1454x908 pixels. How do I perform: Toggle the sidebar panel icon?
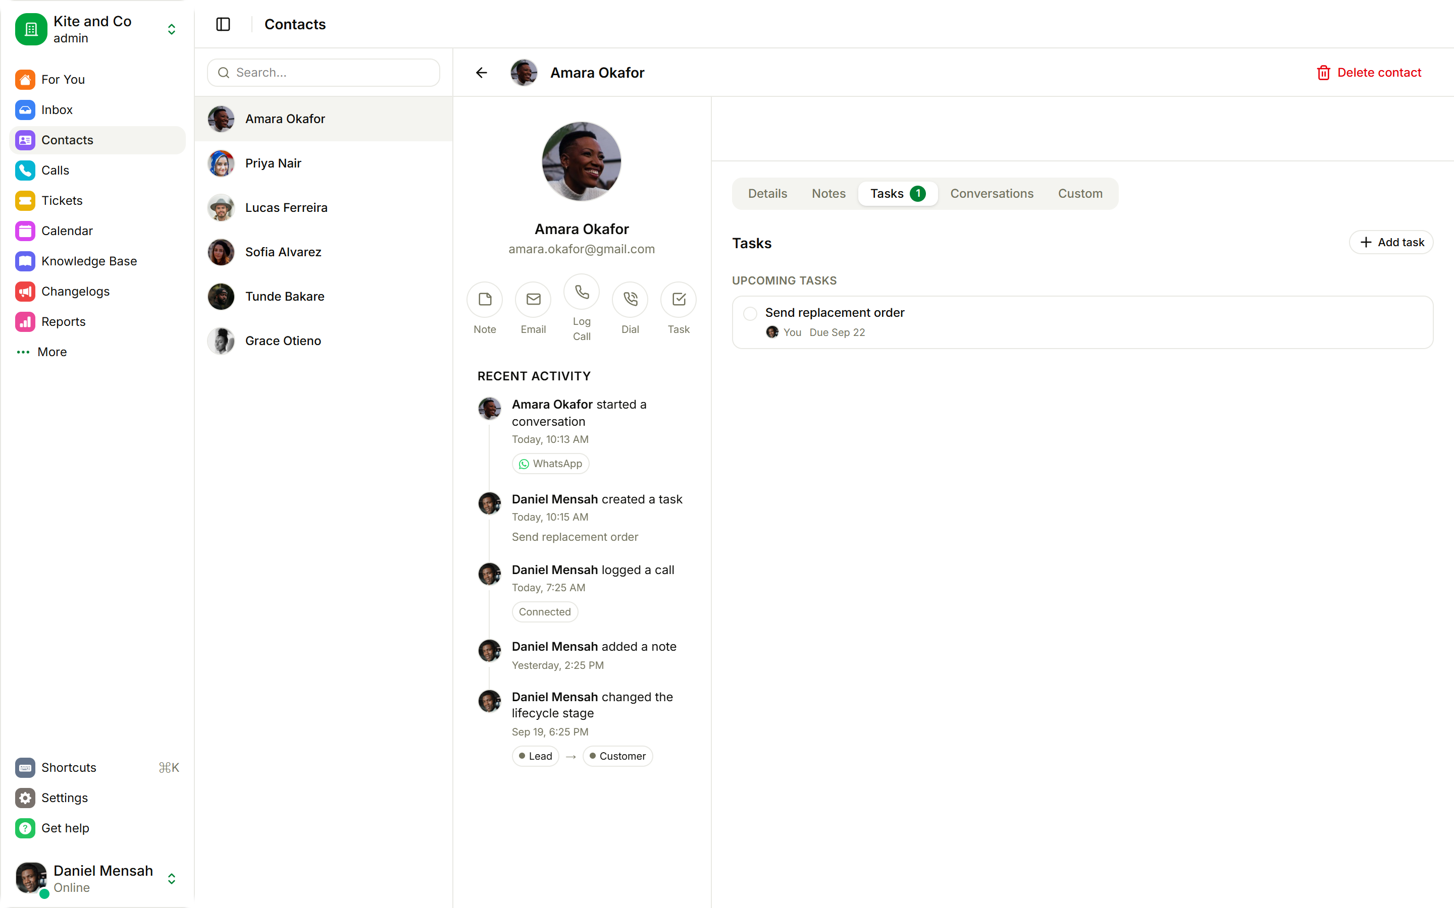point(223,24)
